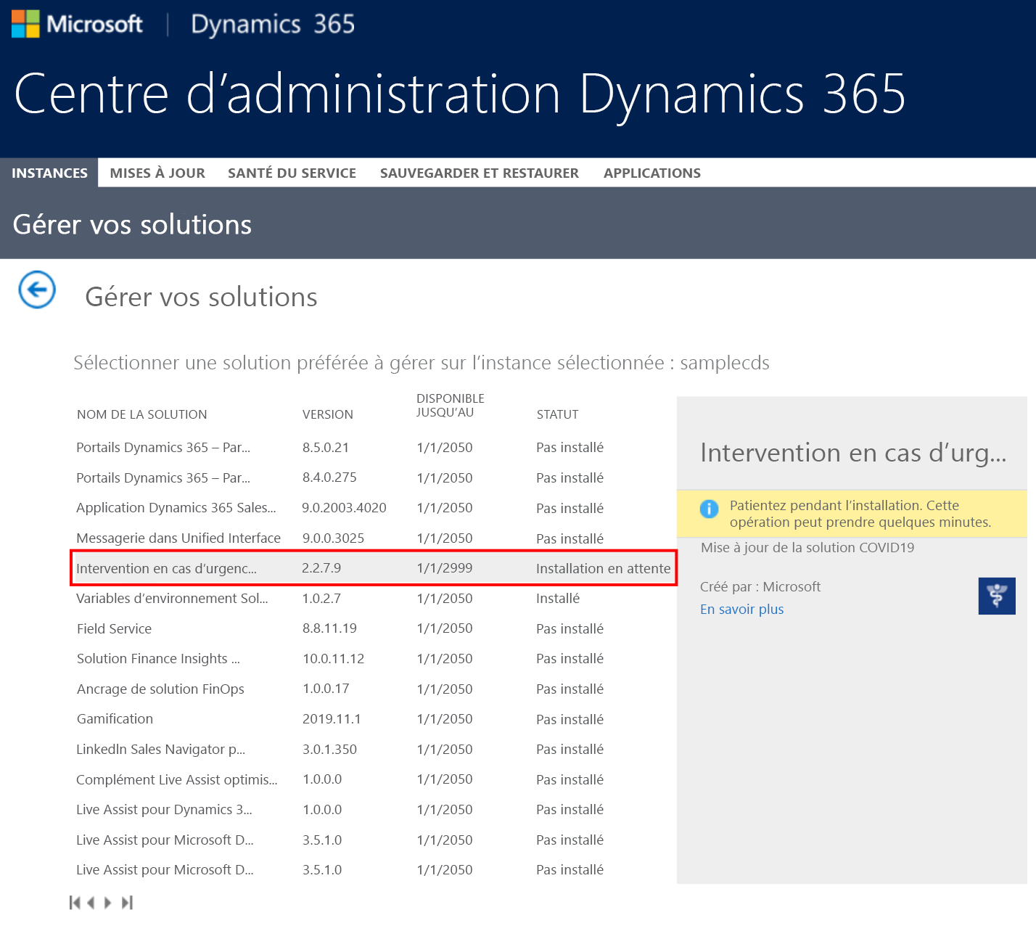Select the Gamification solution

pos(374,719)
